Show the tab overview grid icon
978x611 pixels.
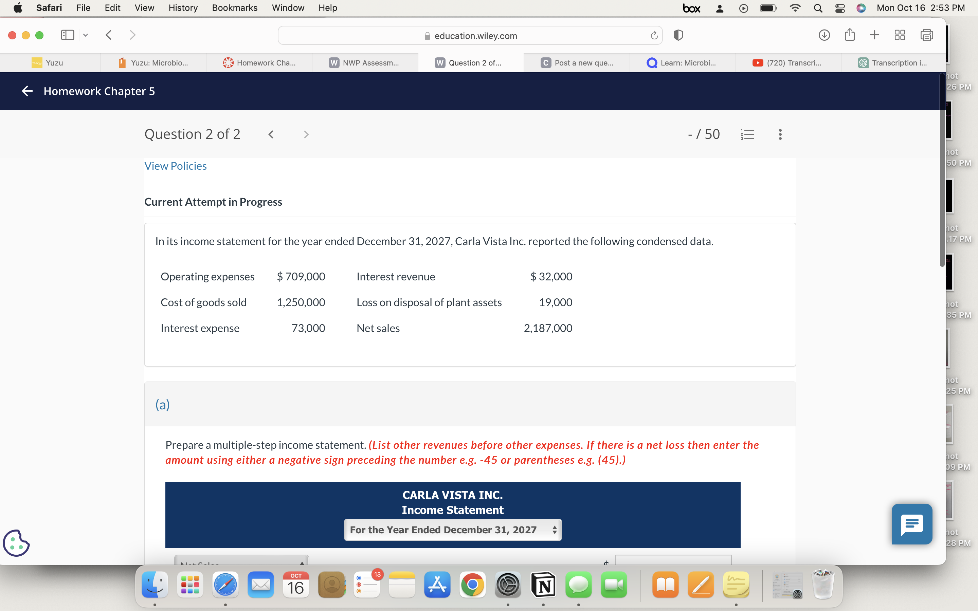pyautogui.click(x=900, y=35)
